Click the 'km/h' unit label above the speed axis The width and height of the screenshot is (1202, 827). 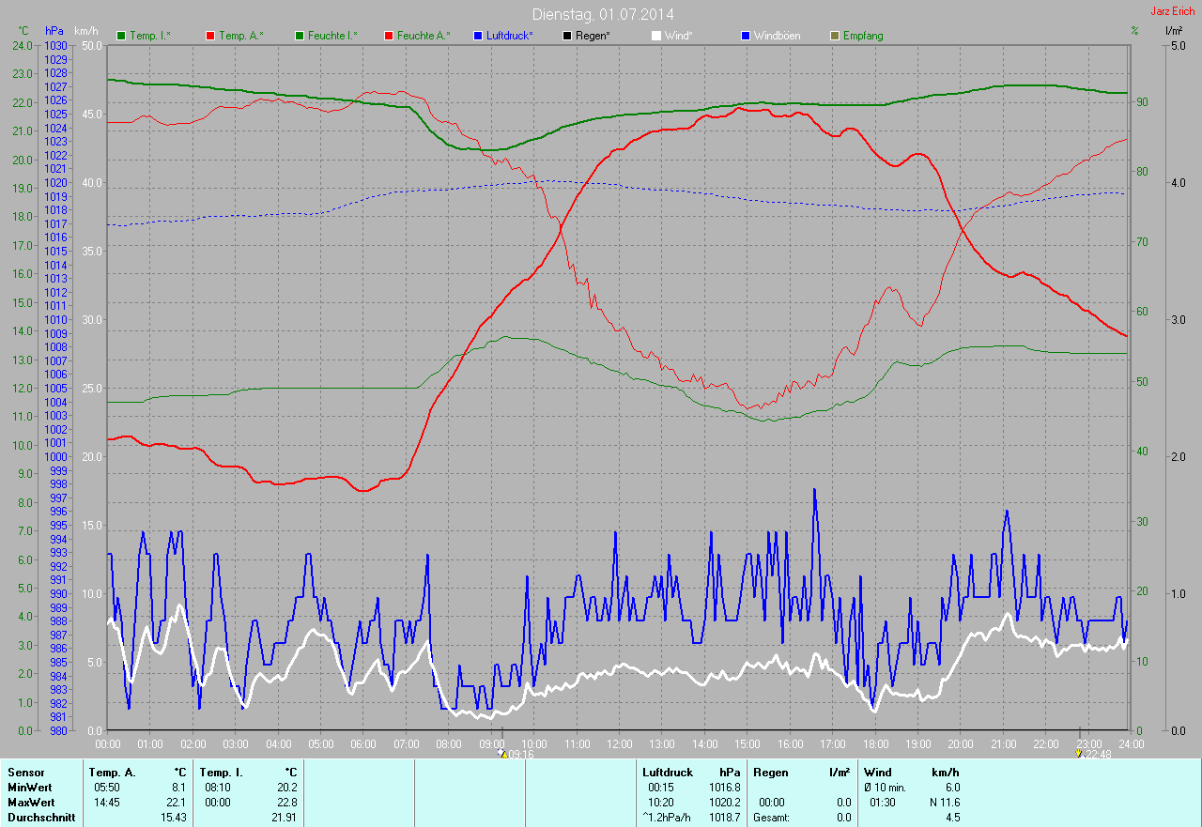pyautogui.click(x=85, y=31)
